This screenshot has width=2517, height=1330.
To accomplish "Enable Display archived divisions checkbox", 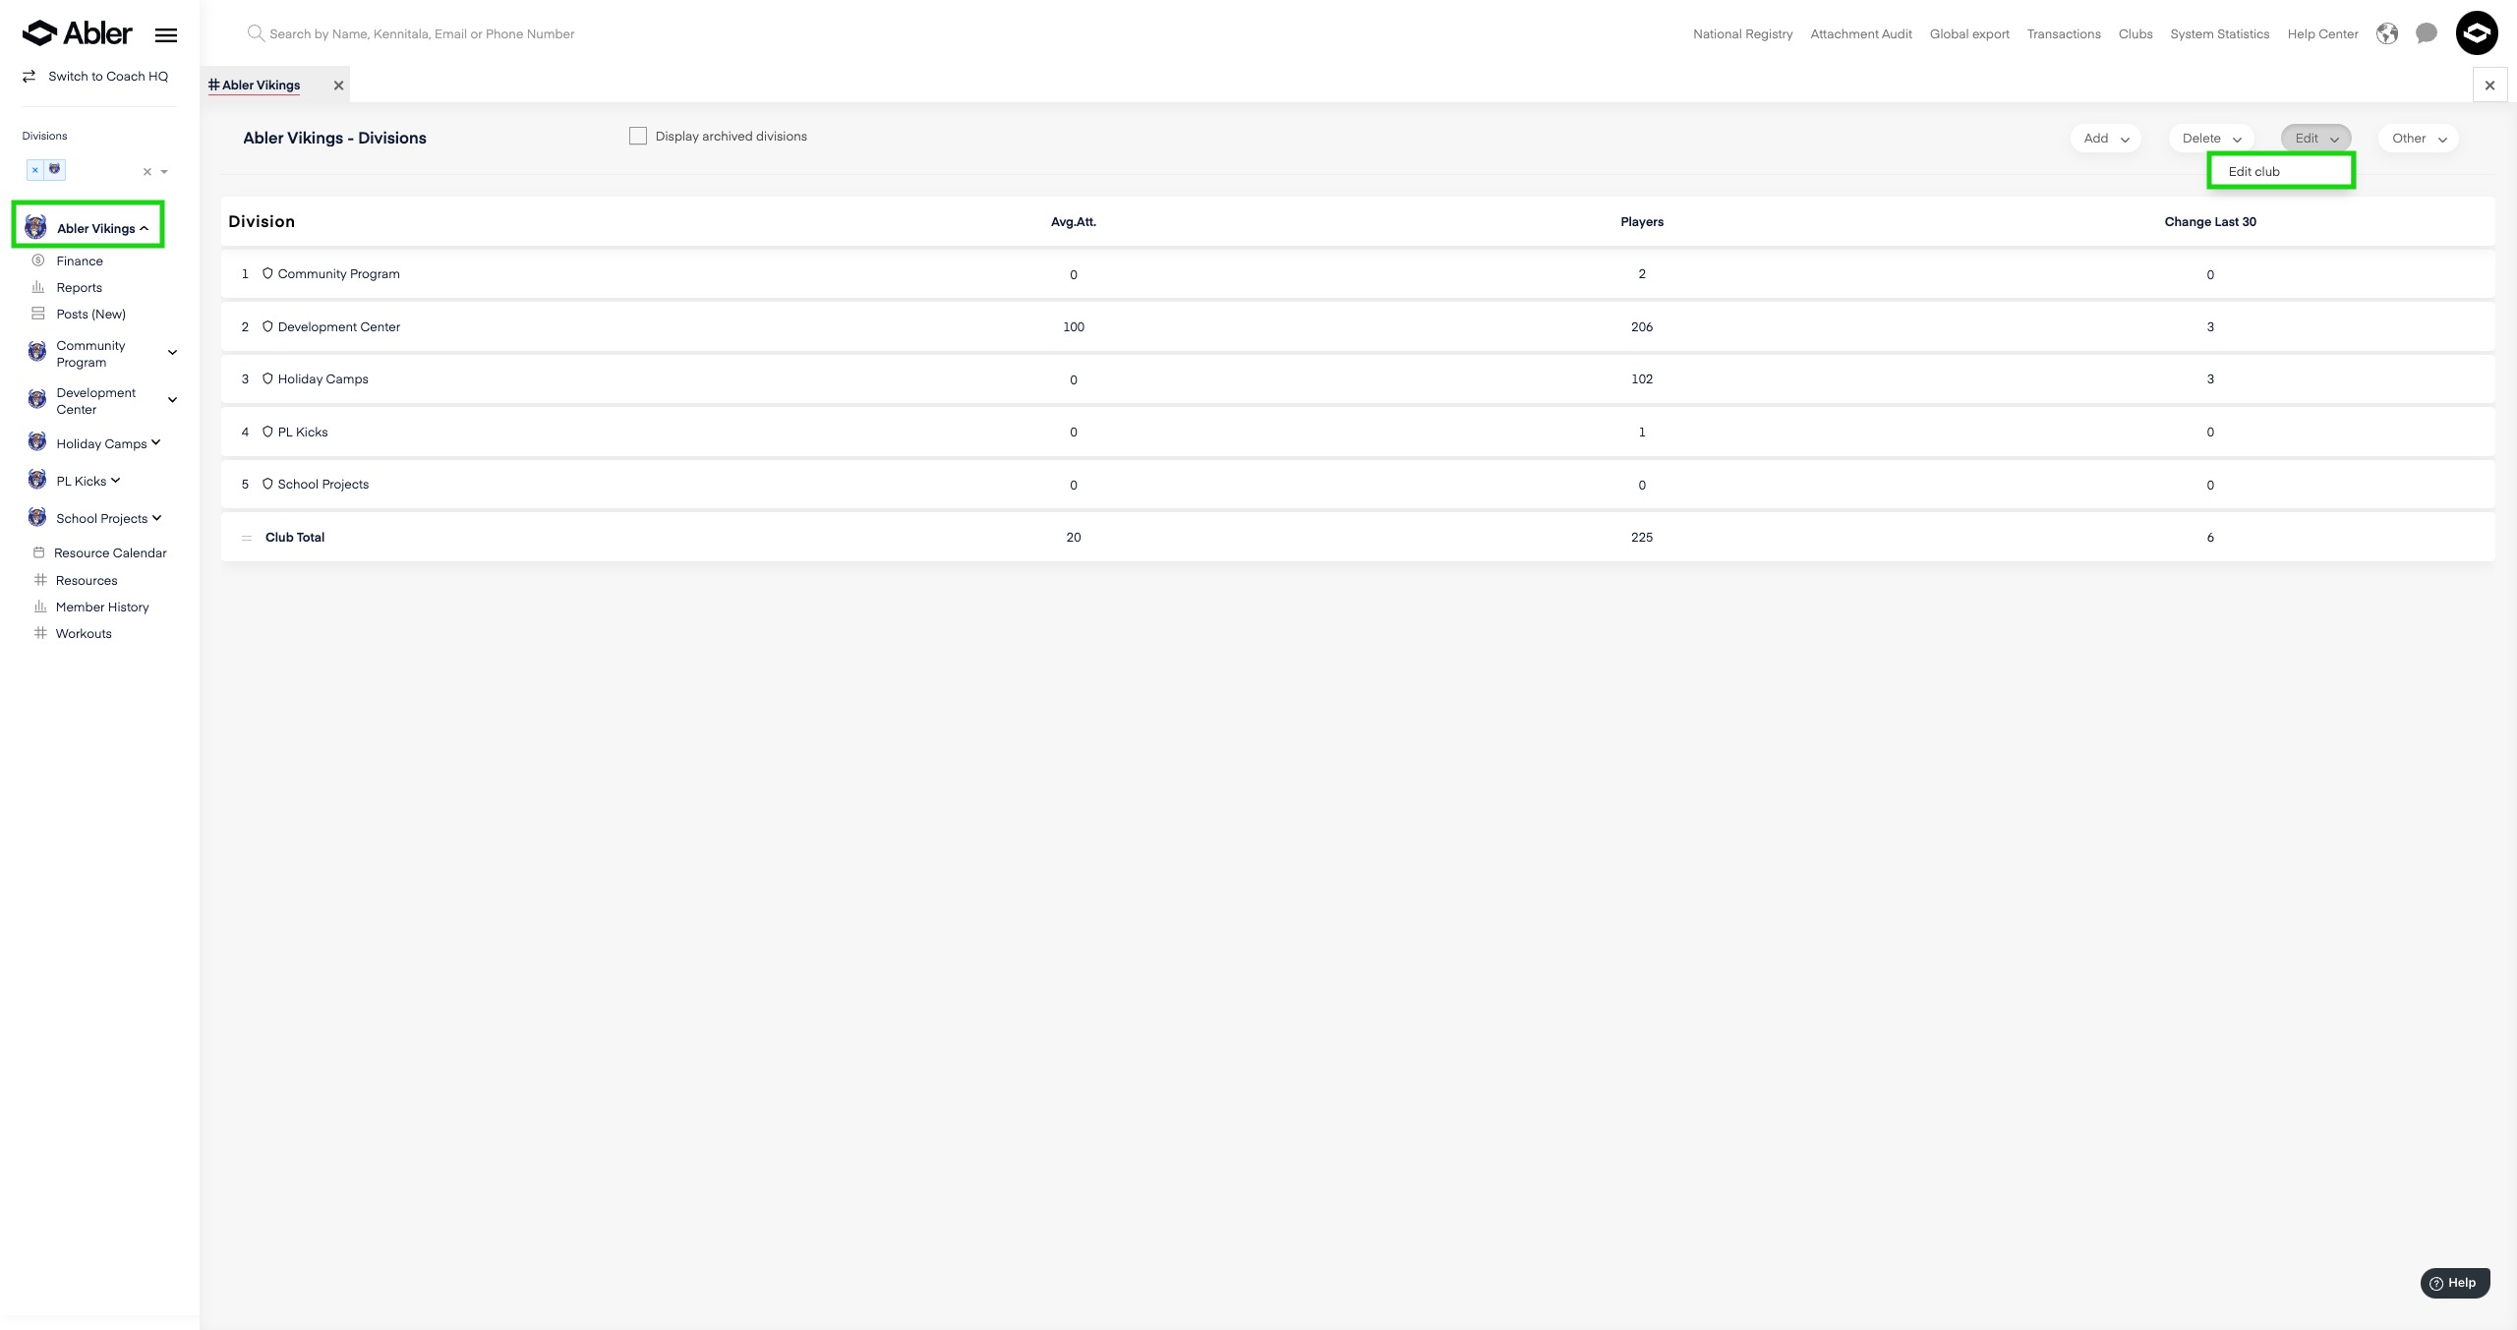I will tap(638, 137).
